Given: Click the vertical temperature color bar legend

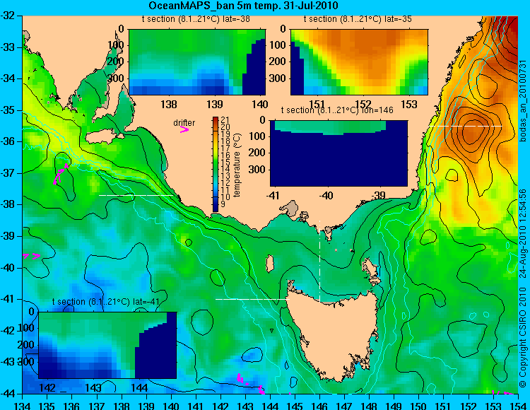Looking at the screenshot, I should pos(216,164).
